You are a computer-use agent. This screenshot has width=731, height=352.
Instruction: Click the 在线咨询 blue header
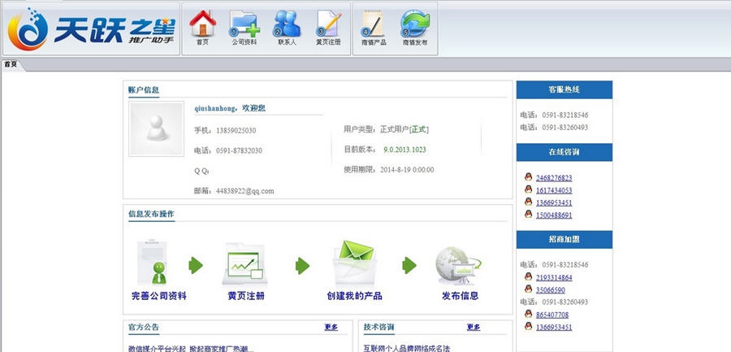point(564,152)
